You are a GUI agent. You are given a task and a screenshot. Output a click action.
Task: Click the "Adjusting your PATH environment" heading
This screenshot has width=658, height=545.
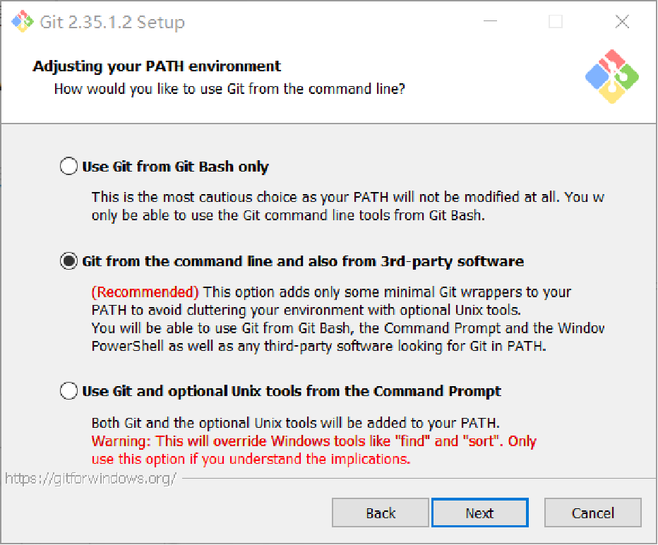[x=157, y=66]
